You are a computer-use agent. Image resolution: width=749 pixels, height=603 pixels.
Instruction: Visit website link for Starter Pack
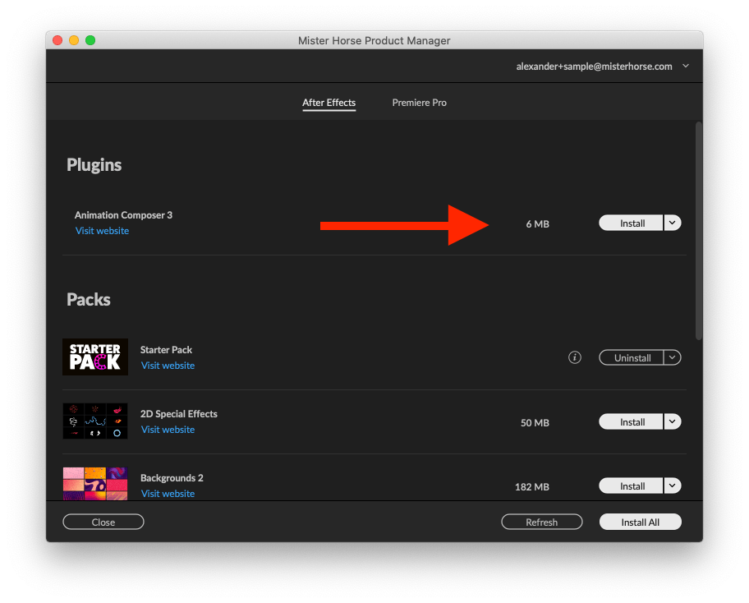[x=168, y=366]
